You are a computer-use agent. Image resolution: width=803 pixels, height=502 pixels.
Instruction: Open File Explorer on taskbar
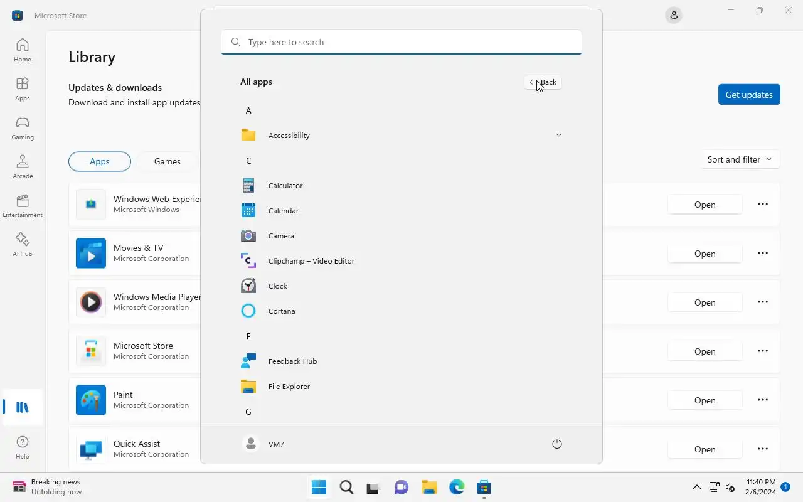(x=429, y=487)
